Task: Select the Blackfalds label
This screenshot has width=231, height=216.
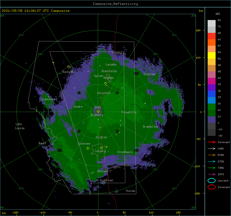Action: (109, 71)
